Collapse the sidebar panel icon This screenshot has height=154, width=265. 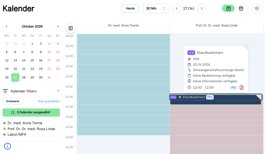point(71,28)
